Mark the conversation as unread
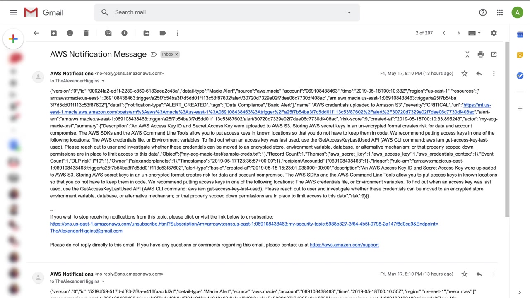This screenshot has width=530, height=298. (x=108, y=33)
